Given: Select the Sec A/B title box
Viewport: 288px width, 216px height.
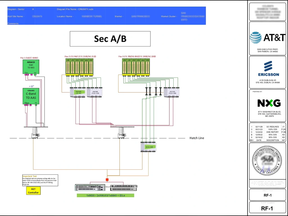Looking at the screenshot, I should 110,39.
